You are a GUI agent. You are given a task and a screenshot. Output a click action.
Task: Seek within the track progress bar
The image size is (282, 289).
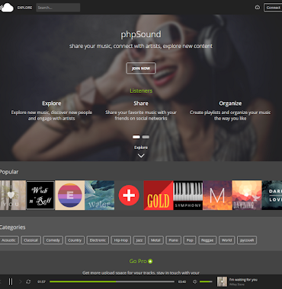pos(112,281)
